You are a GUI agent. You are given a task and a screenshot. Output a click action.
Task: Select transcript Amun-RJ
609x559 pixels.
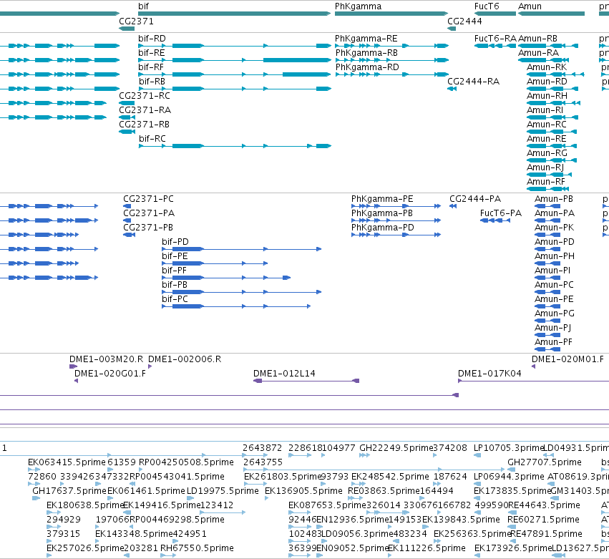(x=545, y=167)
